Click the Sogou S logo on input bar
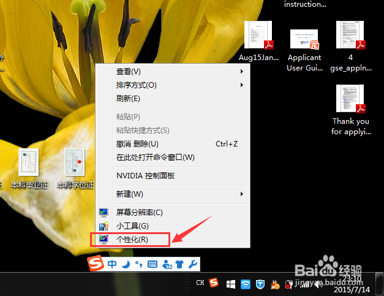This screenshot has width=384, height=296. pos(96,264)
